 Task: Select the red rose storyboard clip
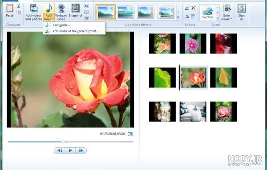tap(194, 78)
